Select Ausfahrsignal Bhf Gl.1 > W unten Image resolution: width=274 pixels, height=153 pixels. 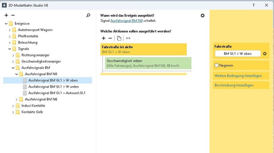tap(53, 87)
